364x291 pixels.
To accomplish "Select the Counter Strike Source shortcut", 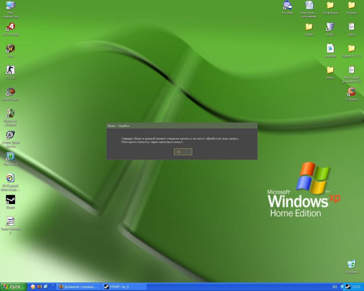I will (10, 139).
